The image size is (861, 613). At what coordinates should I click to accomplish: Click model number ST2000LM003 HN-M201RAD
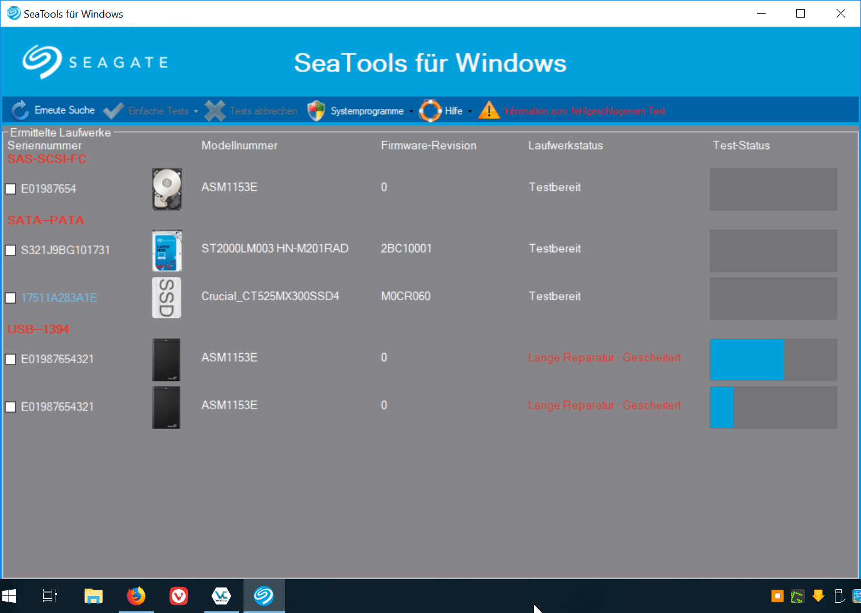coord(275,249)
